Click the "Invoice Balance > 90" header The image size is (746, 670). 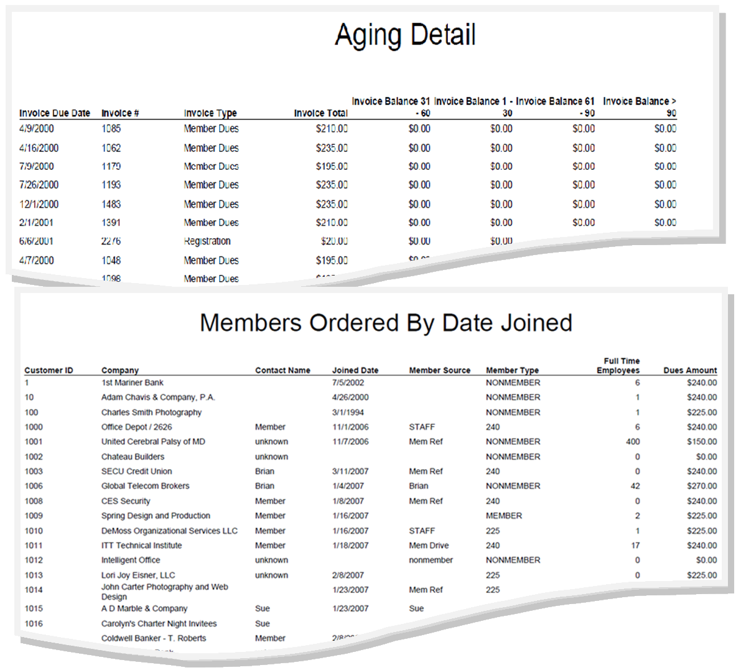coord(640,107)
